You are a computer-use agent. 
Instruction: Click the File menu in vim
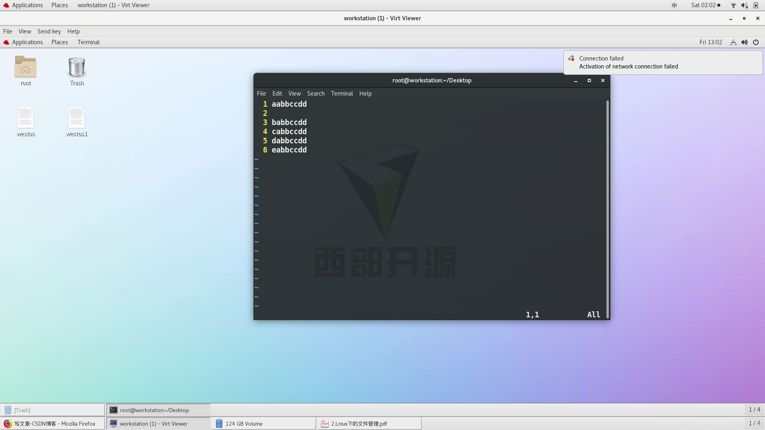click(261, 93)
